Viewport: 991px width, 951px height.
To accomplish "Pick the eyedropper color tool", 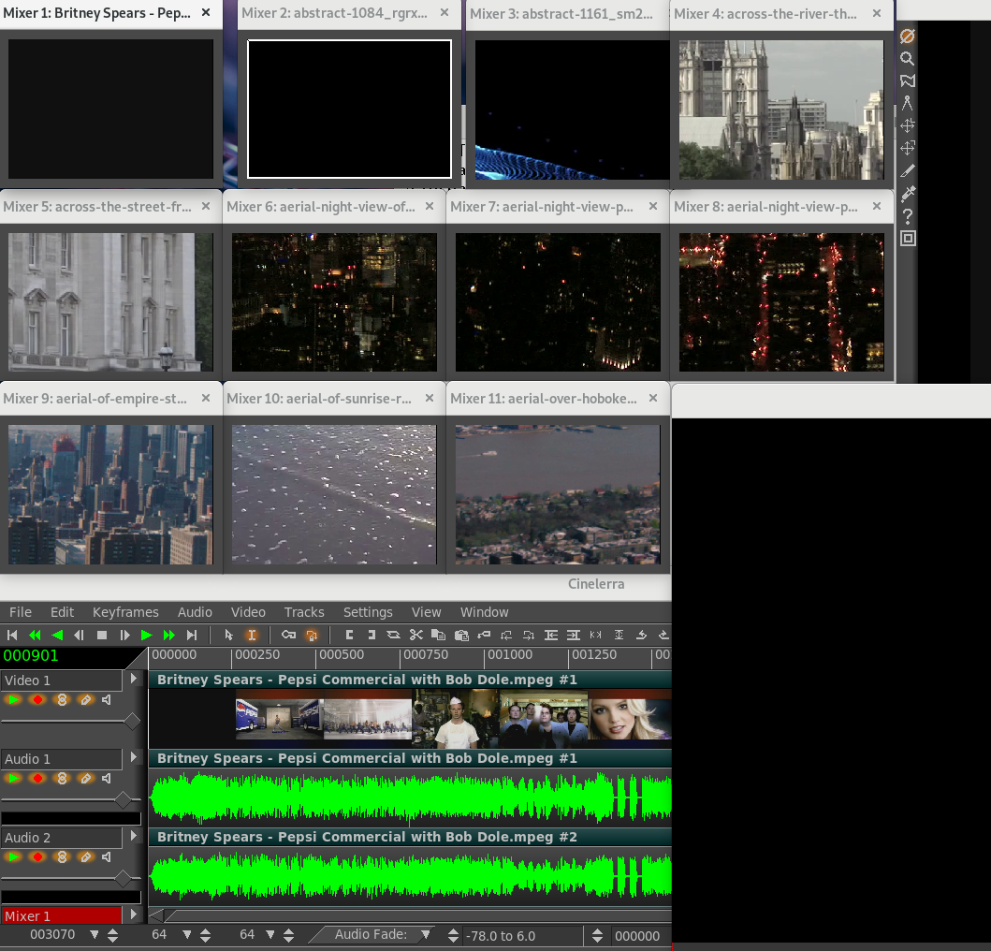I will [907, 194].
